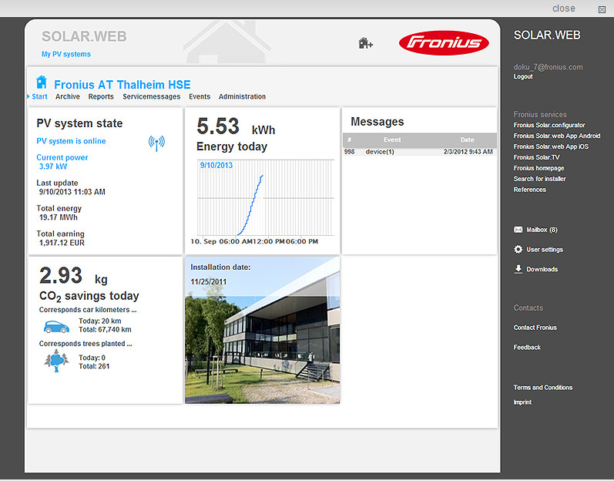Click the building installation photo
Image resolution: width=614 pixels, height=481 pixels.
(263, 330)
